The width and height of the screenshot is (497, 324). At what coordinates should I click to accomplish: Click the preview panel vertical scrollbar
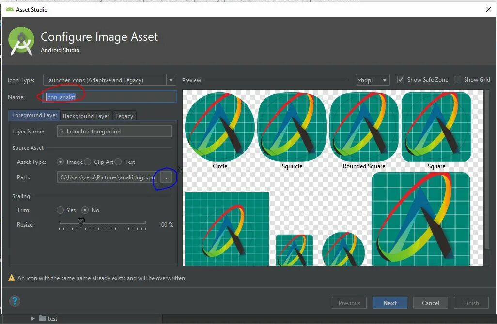coord(487,170)
